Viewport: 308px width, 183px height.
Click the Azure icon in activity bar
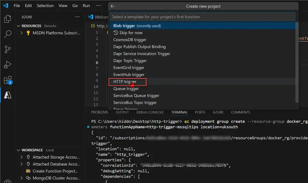coord(8,95)
